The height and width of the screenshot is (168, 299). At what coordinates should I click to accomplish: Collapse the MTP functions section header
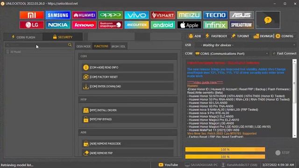[128, 99]
